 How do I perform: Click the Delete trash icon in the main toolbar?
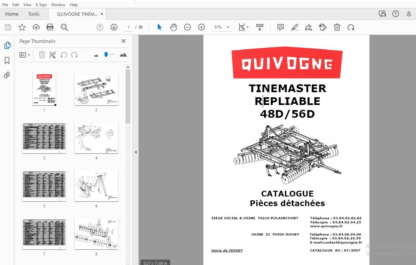(x=337, y=28)
